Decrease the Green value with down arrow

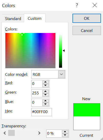46,95
